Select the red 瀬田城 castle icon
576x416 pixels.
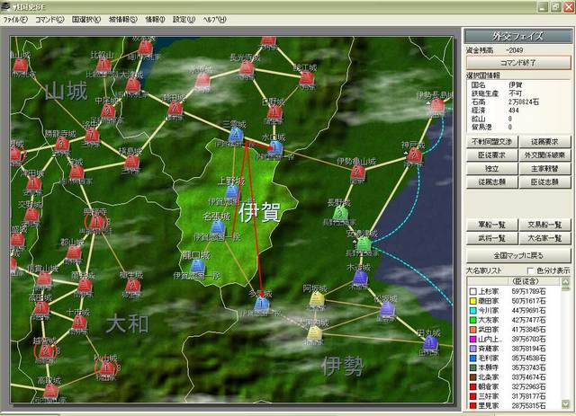(x=175, y=109)
